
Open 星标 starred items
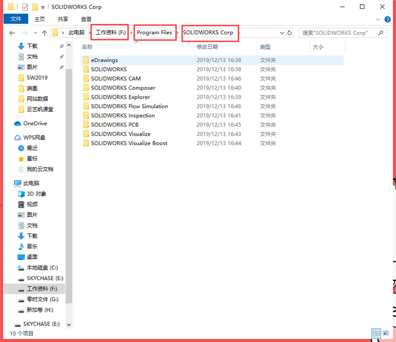(x=28, y=159)
